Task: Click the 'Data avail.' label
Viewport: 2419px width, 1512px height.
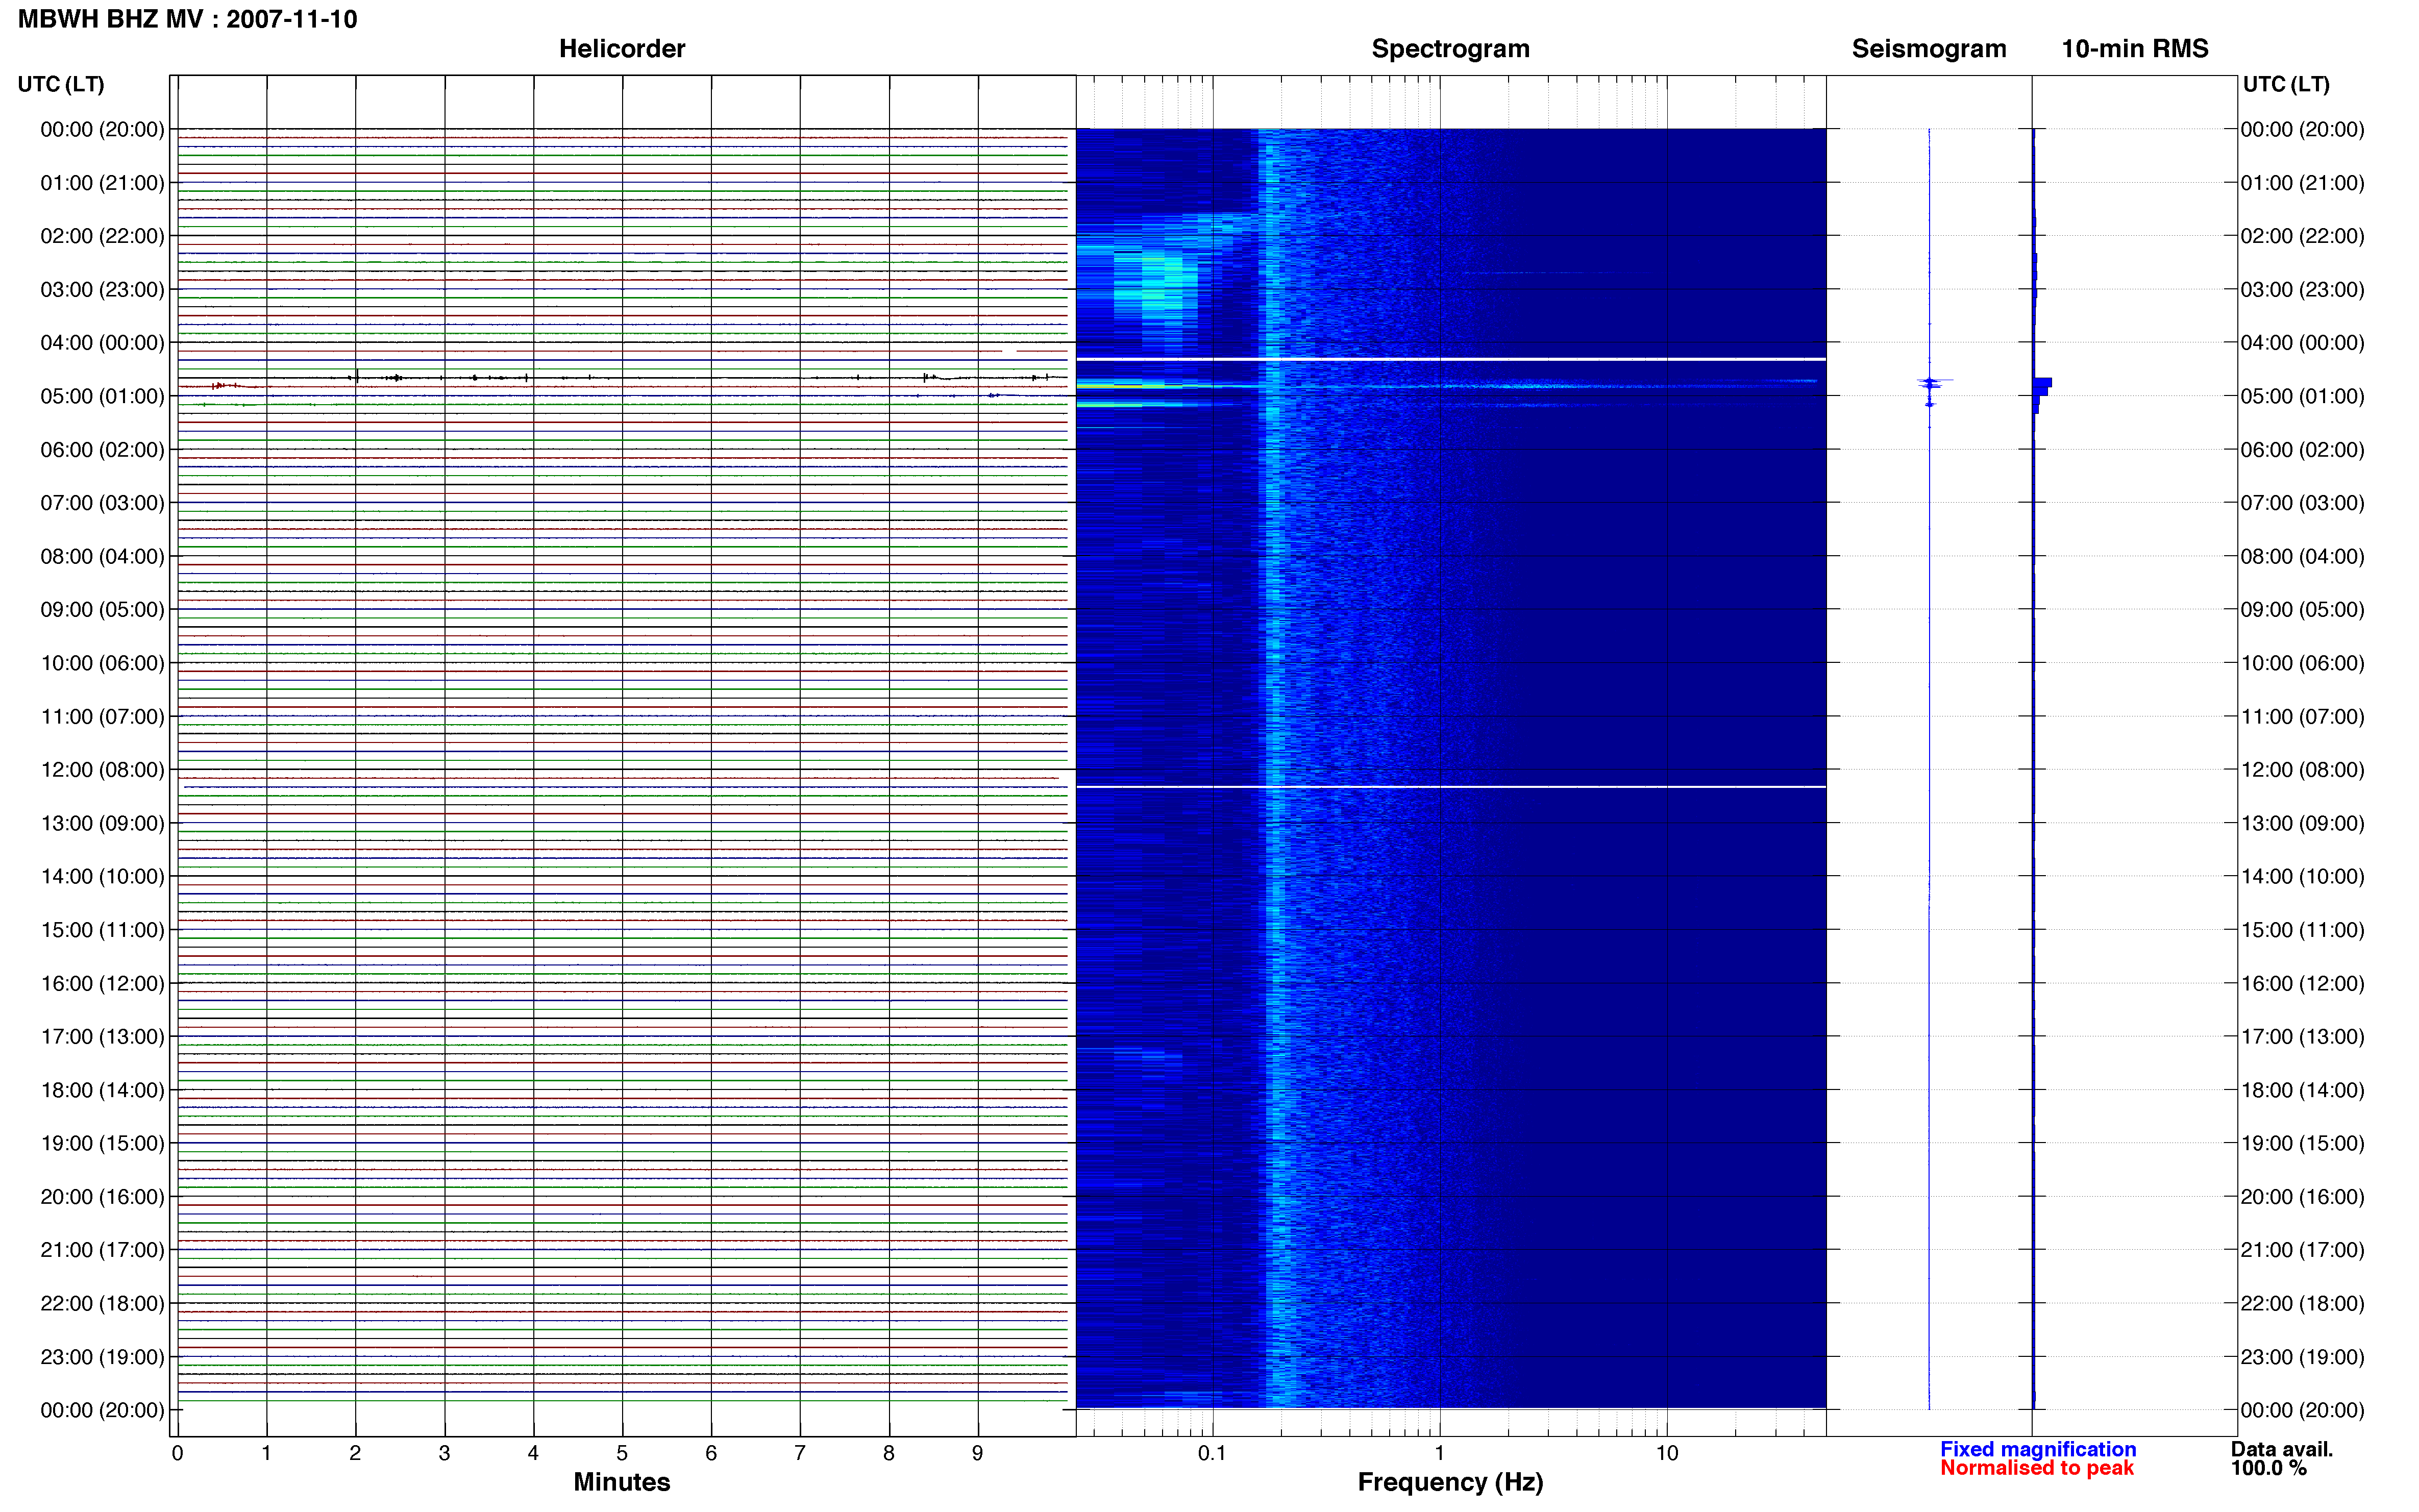Action: tap(2282, 1449)
